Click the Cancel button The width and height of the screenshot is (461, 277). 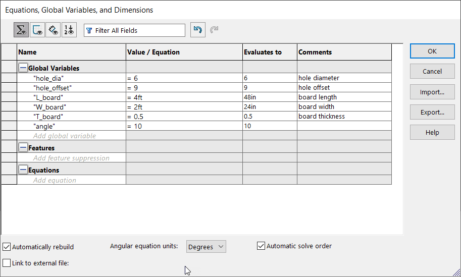(432, 71)
